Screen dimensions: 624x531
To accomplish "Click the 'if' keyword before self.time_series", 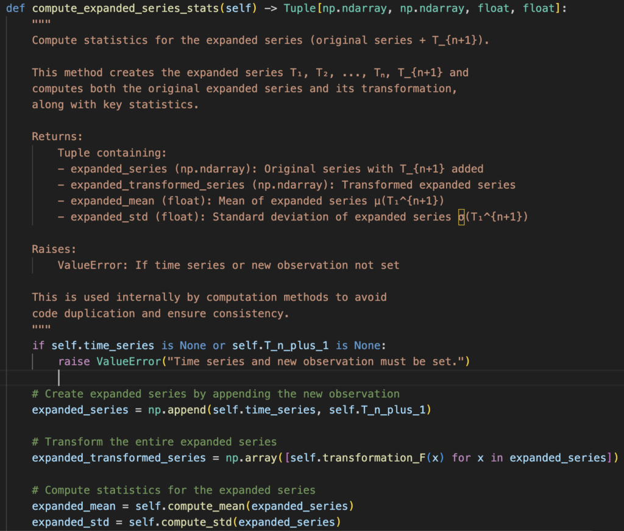I will (38, 345).
